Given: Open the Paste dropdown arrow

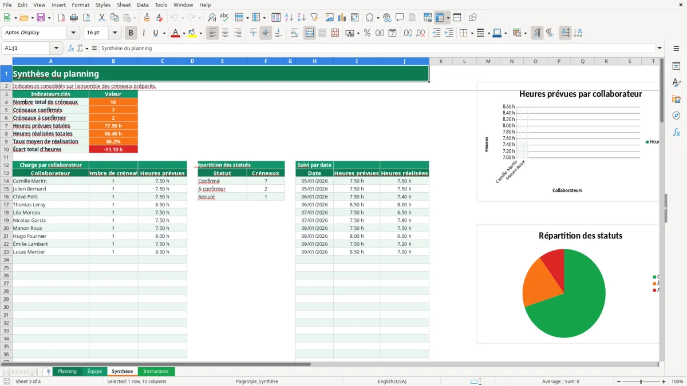Looking at the screenshot, I should coord(135,18).
